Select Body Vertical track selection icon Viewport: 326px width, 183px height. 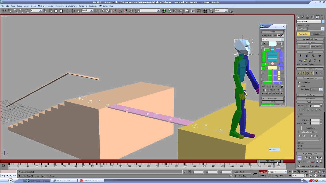pyautogui.click(x=303, y=73)
